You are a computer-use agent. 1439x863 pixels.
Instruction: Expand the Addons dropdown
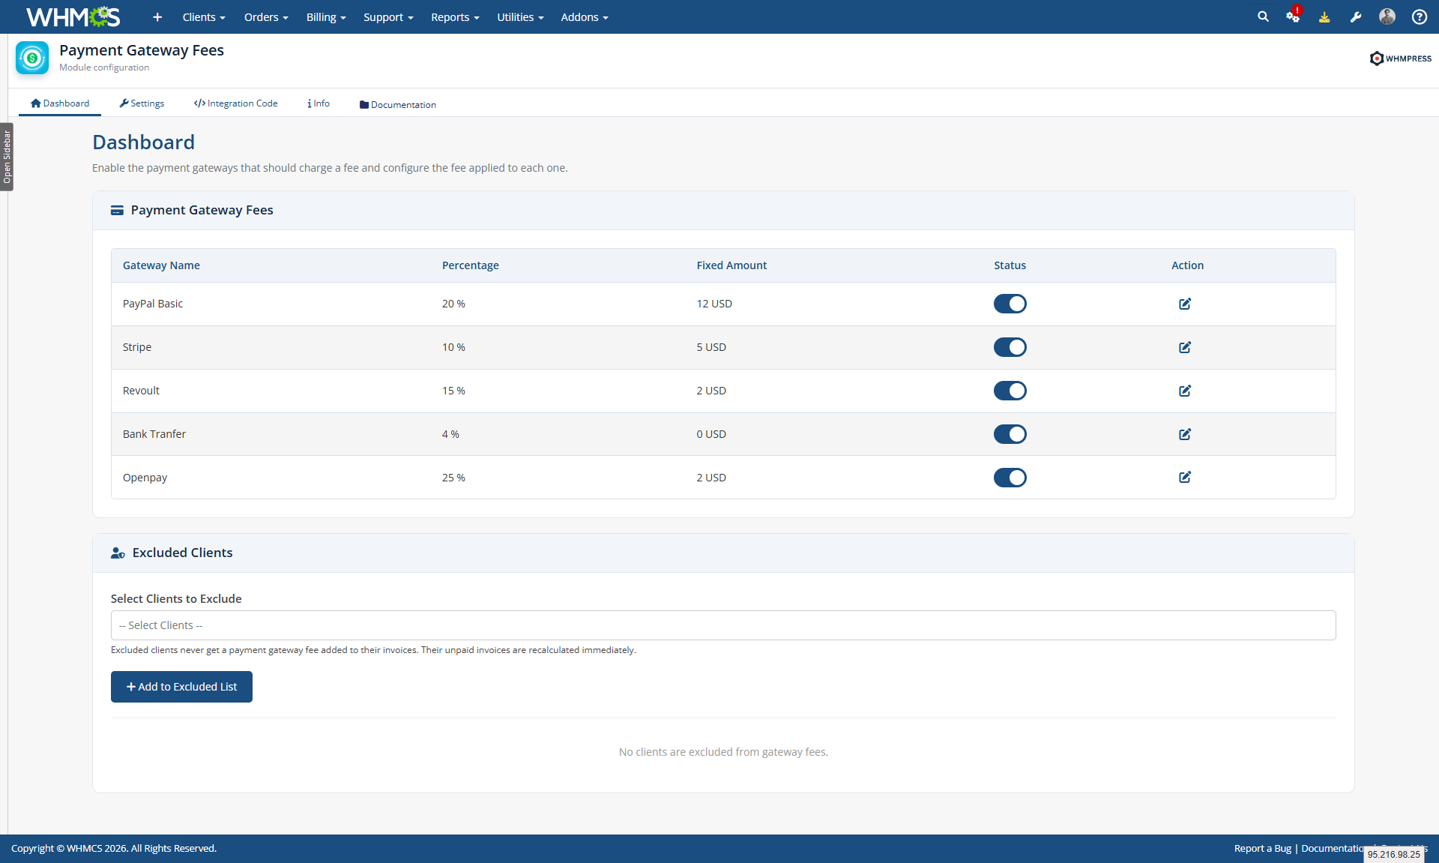585,16
